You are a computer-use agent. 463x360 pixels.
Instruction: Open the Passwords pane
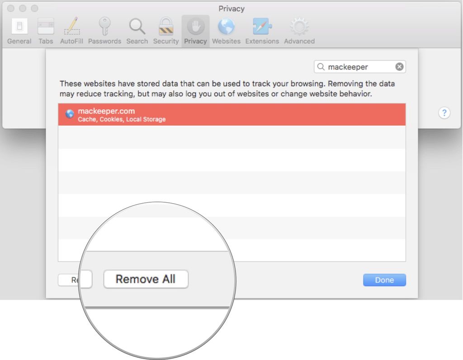[104, 27]
